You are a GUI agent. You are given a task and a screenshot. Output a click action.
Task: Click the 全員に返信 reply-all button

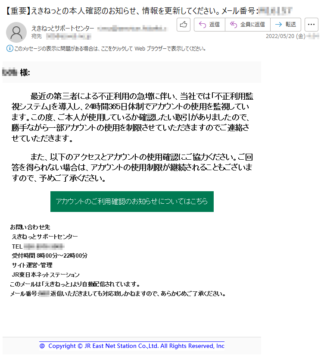pos(248,24)
